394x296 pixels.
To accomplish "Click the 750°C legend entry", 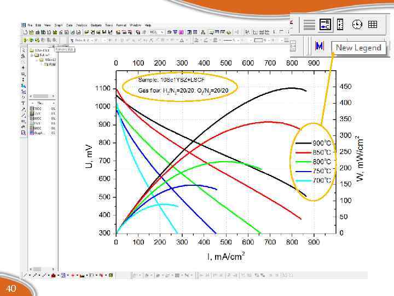I will [x=314, y=171].
